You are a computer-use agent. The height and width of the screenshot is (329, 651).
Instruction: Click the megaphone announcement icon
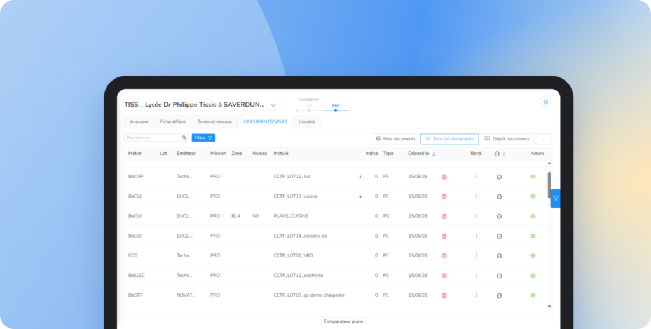(x=545, y=101)
